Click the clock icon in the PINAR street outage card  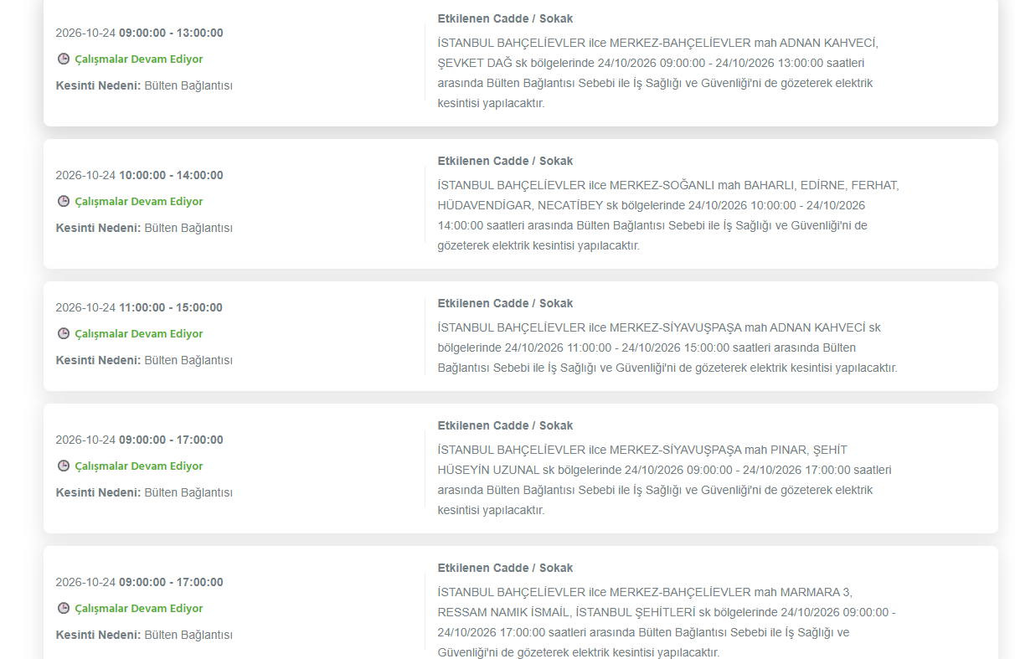click(x=63, y=466)
